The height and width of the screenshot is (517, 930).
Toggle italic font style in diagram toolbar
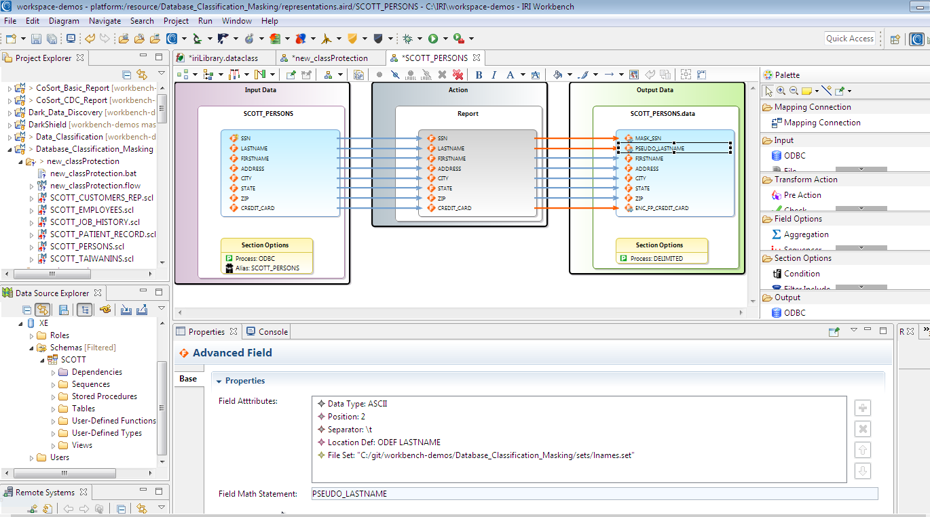pyautogui.click(x=494, y=75)
